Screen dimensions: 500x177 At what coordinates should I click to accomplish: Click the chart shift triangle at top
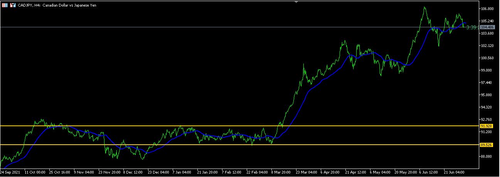(296, 2)
